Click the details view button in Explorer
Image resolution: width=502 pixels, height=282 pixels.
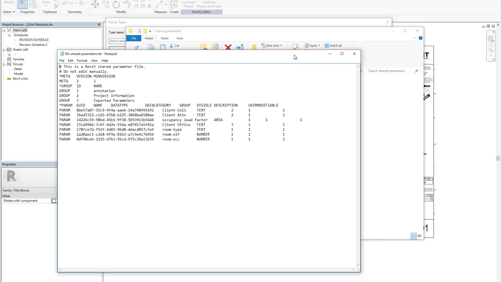(413, 236)
